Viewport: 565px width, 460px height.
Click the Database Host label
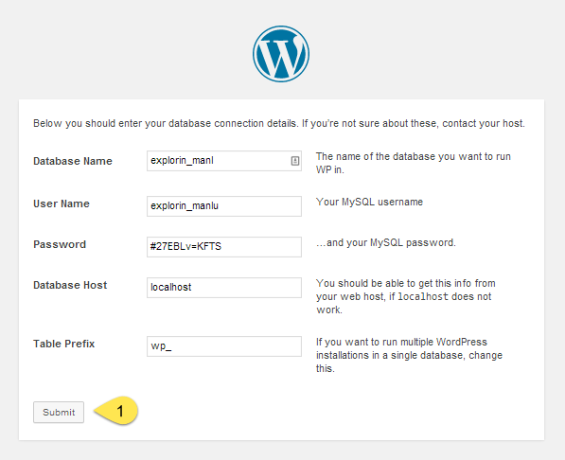70,285
